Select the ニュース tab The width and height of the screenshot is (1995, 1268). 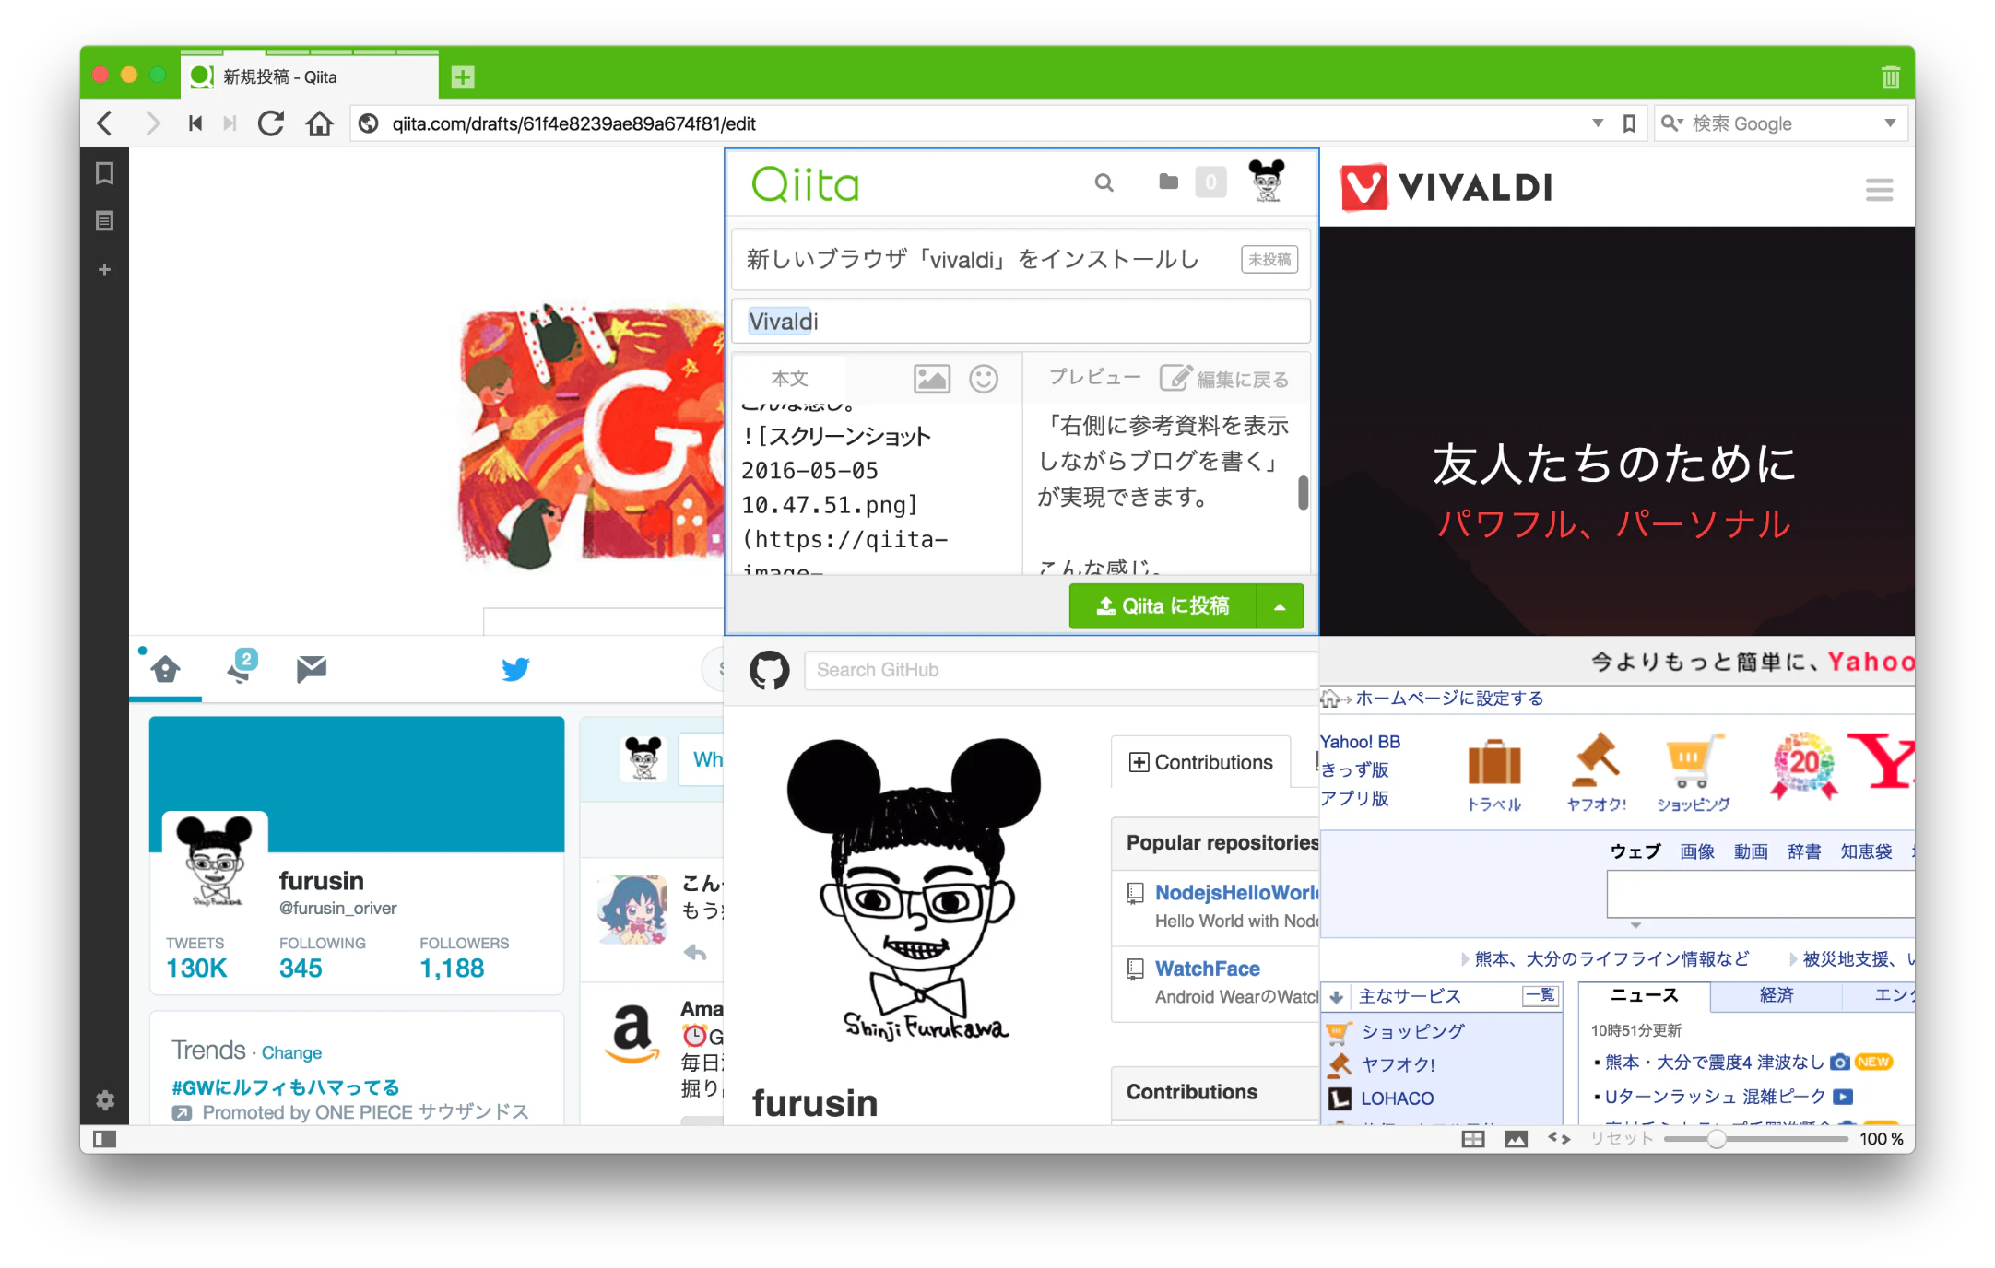[x=1644, y=995]
